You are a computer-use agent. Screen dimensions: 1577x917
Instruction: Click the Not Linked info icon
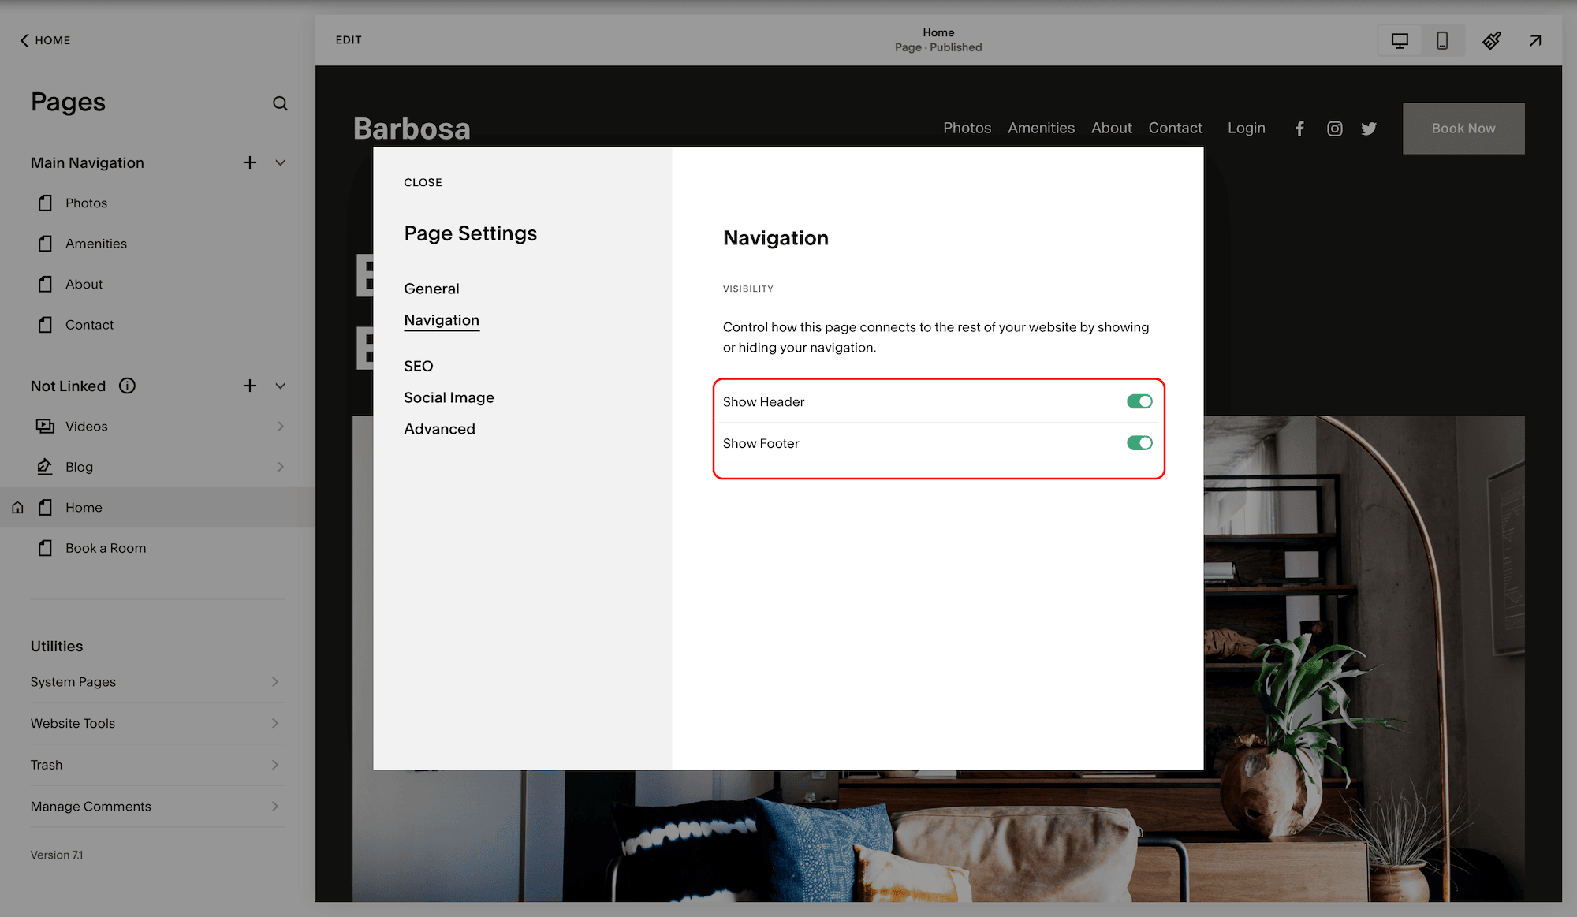[127, 386]
